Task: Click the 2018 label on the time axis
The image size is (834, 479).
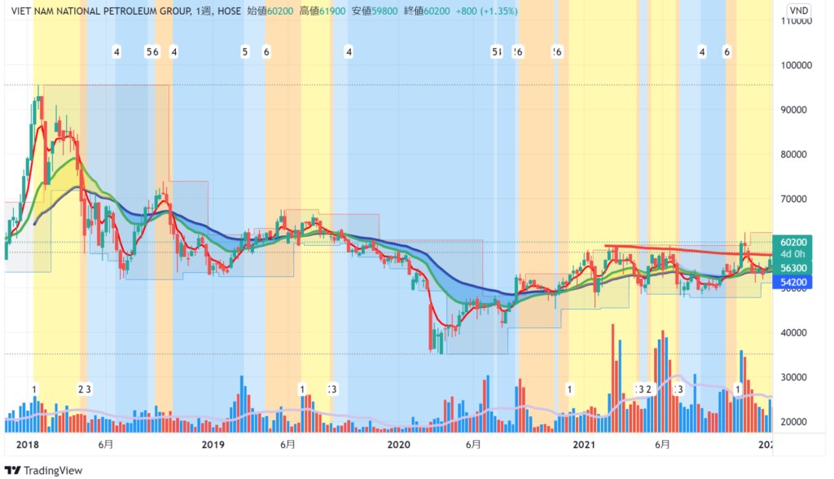Action: click(28, 445)
